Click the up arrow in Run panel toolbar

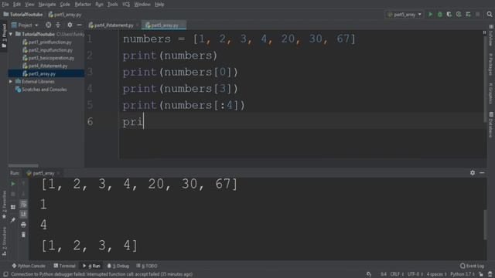click(x=23, y=184)
